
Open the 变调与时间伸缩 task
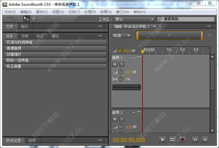point(55,42)
